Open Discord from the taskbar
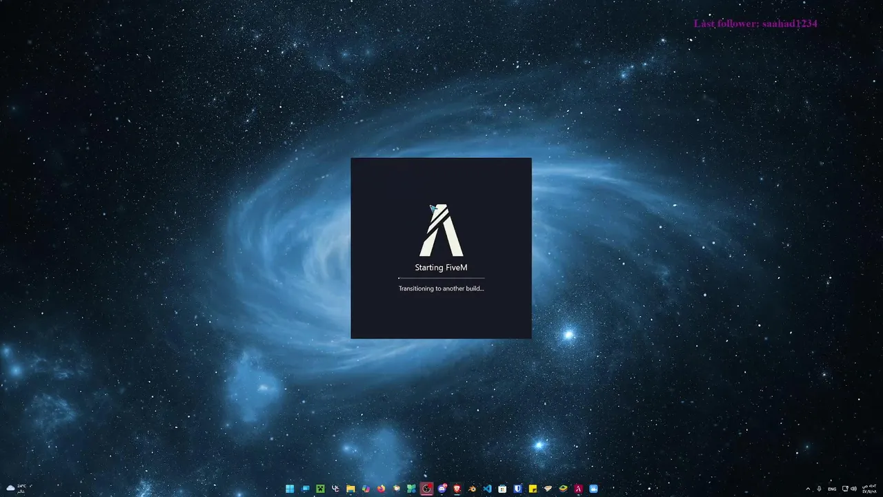Screen dimensions: 883x497 pos(441,489)
